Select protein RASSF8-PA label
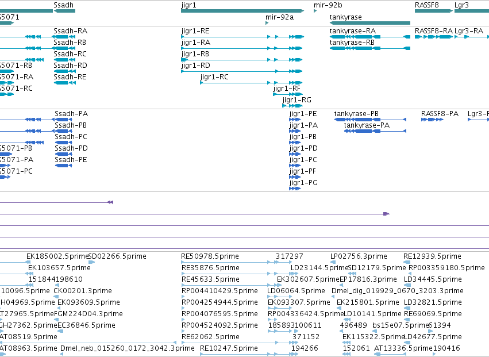This screenshot has height=357, width=489. coord(440,114)
